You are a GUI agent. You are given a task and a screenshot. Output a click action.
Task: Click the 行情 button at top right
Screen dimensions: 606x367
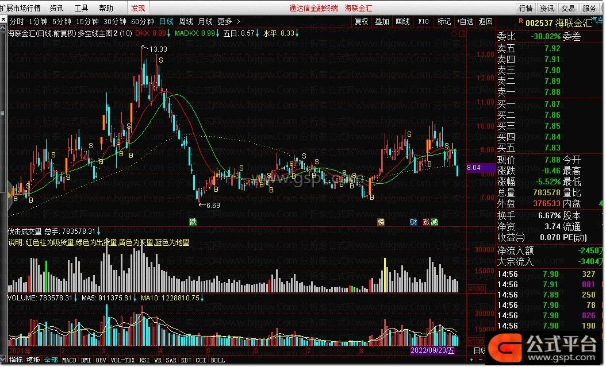[x=526, y=8]
